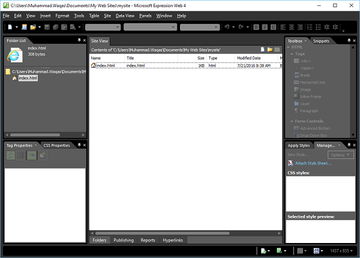Click the Open folder toolbar icon

click(33, 27)
